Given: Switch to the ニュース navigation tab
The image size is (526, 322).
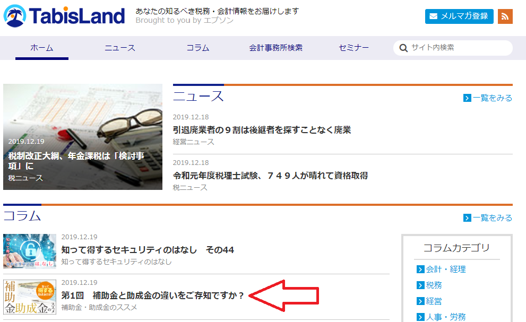Looking at the screenshot, I should click(120, 48).
